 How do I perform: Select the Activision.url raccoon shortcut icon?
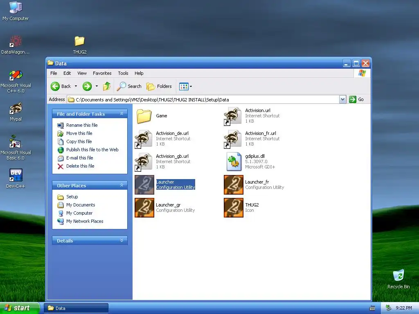tap(233, 116)
